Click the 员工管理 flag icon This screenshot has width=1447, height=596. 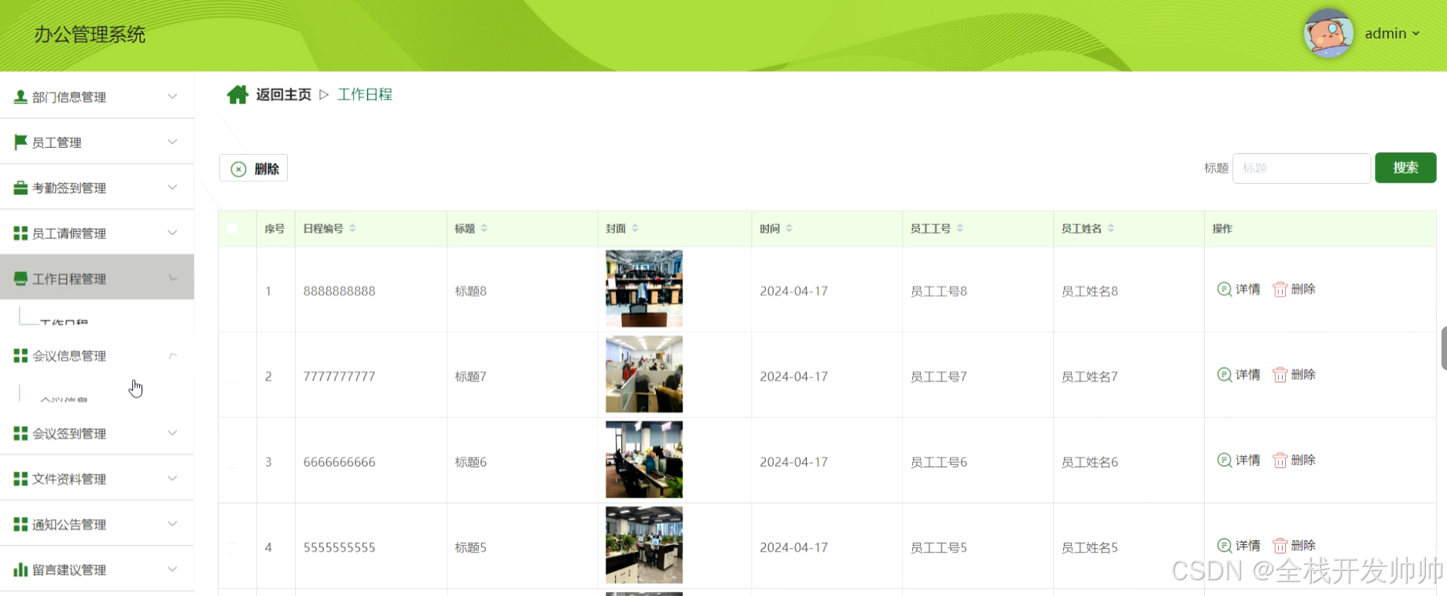tap(20, 142)
